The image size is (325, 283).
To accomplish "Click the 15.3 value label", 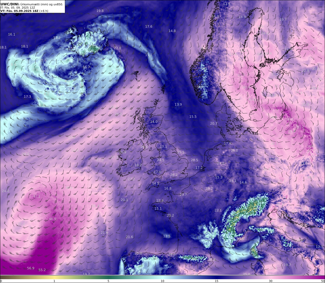I will coord(219,177).
